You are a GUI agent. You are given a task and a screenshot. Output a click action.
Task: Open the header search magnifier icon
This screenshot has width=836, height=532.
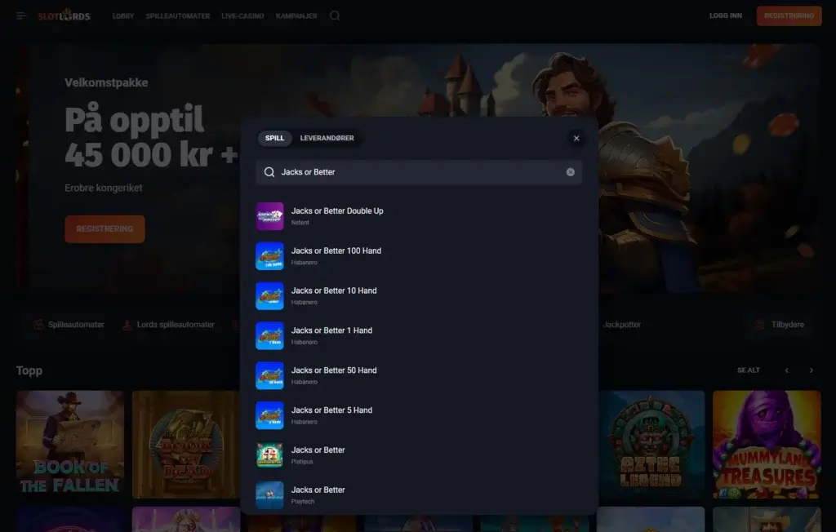(x=335, y=16)
